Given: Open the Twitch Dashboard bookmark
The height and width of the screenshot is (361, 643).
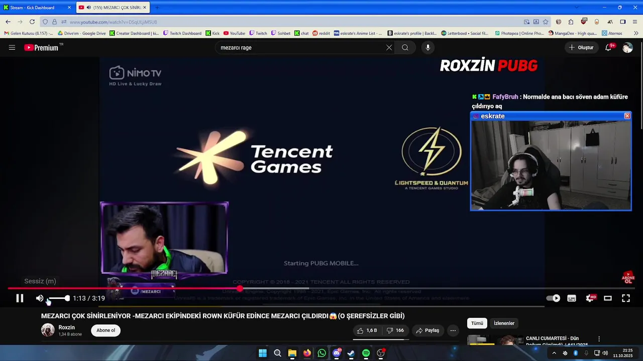Looking at the screenshot, I should [x=182, y=34].
